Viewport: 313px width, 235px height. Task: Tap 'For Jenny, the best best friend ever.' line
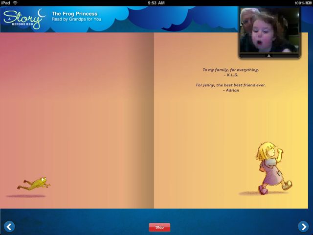231,85
